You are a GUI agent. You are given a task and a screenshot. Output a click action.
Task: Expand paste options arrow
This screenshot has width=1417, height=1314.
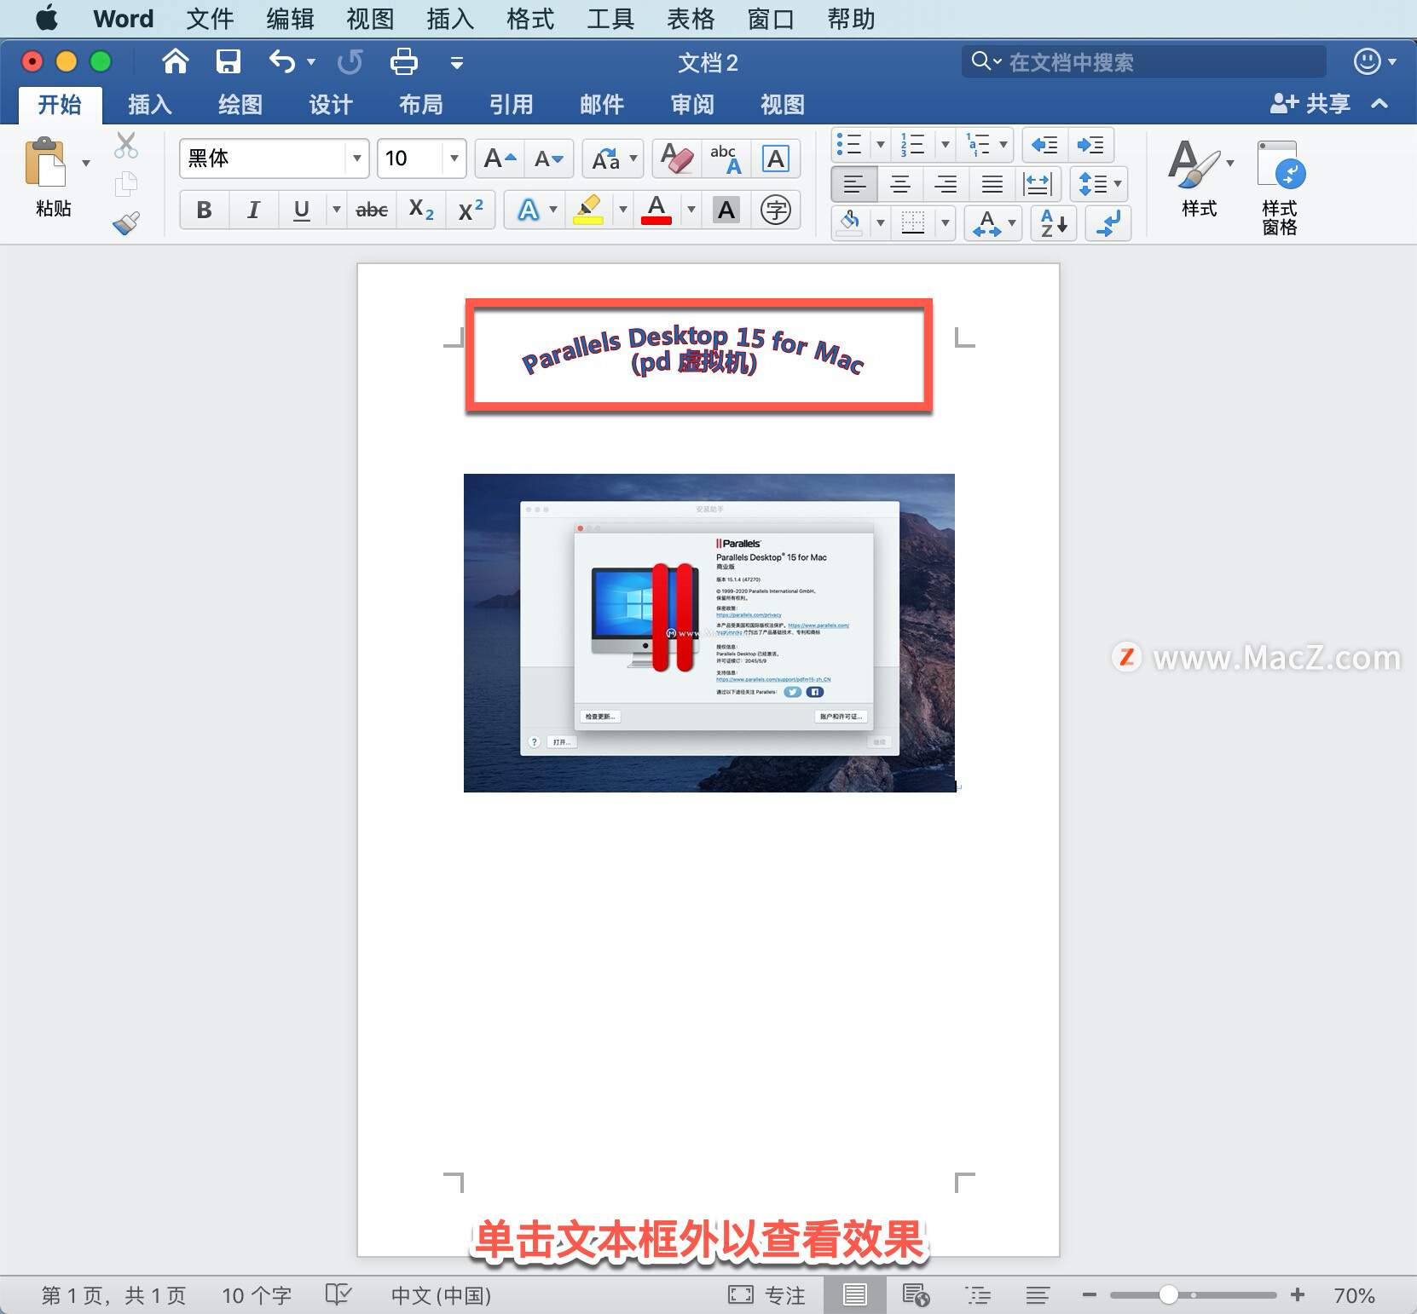coord(85,163)
